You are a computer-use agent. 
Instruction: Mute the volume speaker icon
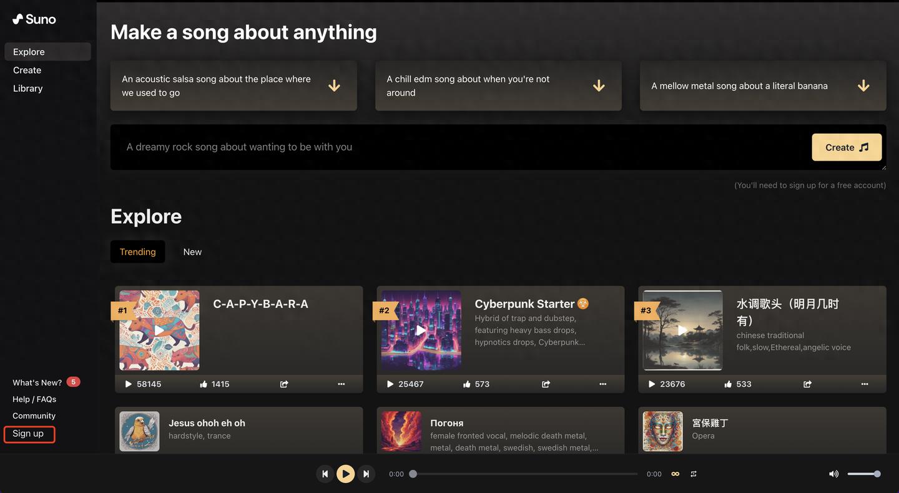[x=833, y=474]
